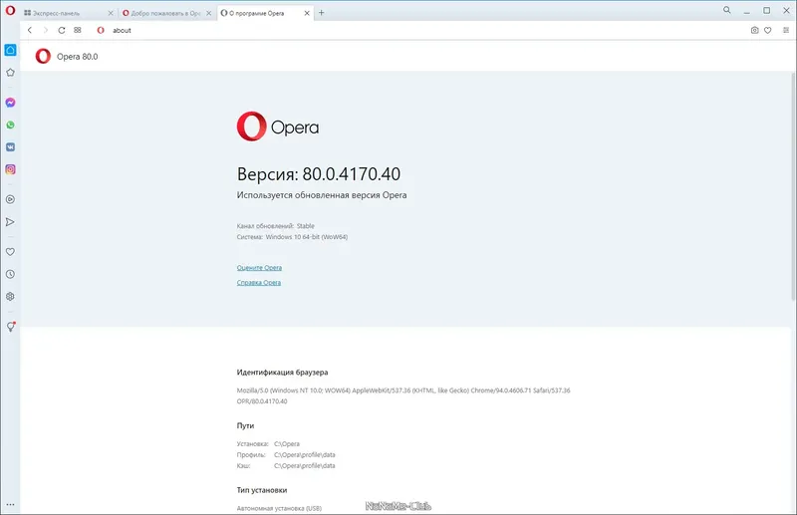Search tabs with magnifier icon

[x=727, y=10]
